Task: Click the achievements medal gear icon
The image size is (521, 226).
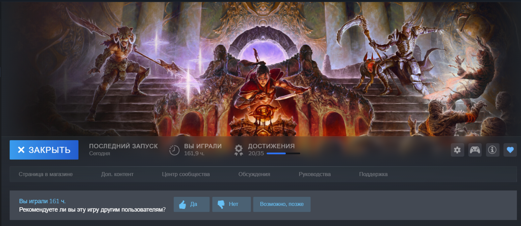Action: tap(239, 151)
